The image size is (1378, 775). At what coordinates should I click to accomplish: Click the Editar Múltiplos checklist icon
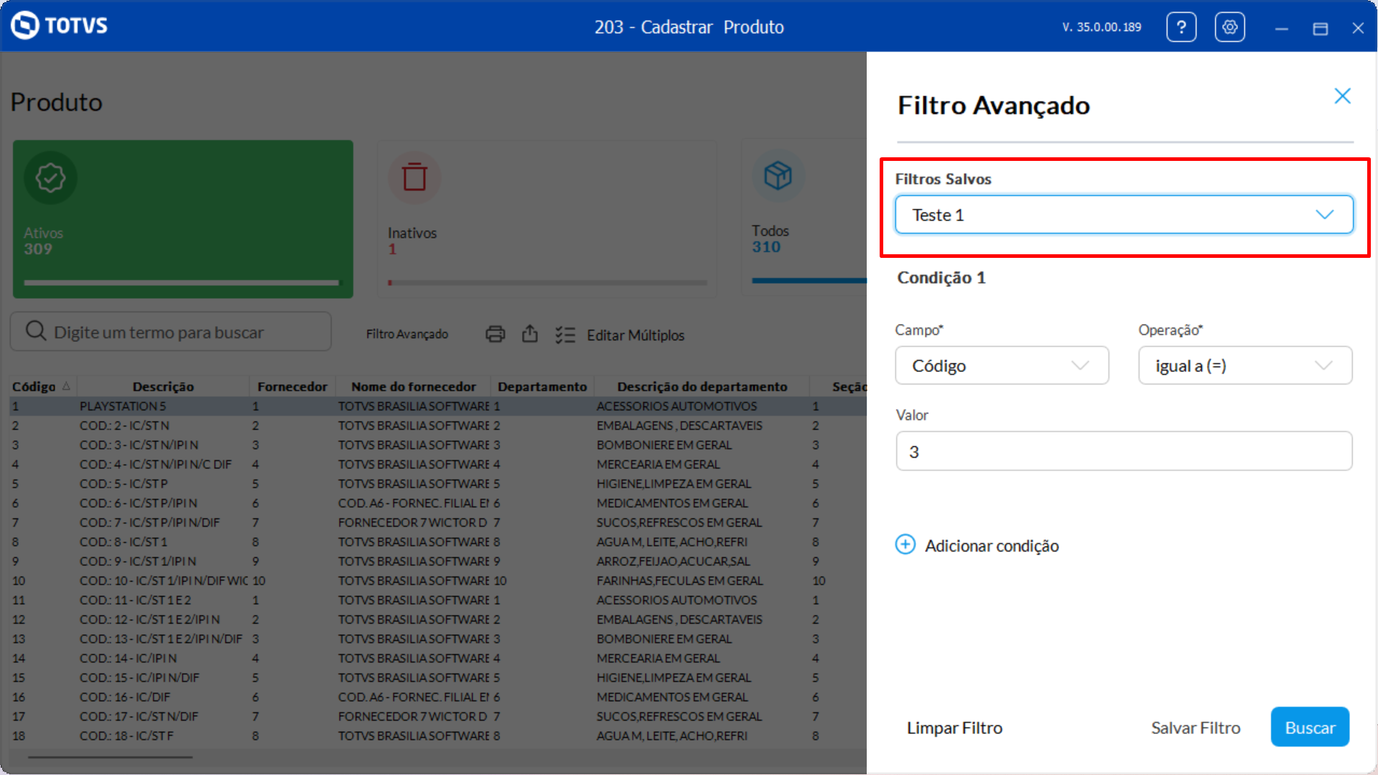[565, 335]
